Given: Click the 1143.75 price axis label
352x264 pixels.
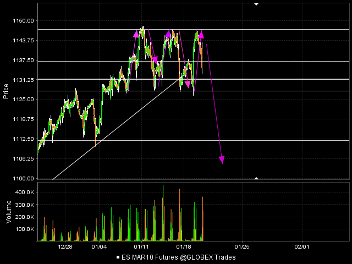Looking at the screenshot, I should [x=23, y=40].
